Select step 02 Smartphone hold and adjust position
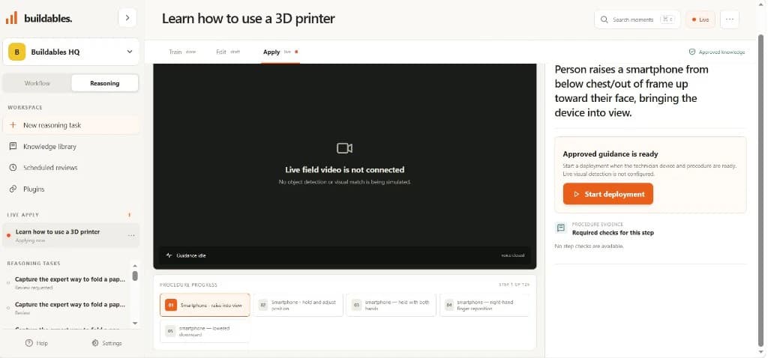768x358 pixels. click(298, 305)
